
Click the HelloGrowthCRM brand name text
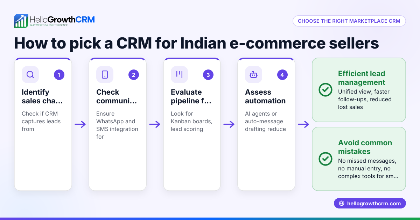click(62, 19)
